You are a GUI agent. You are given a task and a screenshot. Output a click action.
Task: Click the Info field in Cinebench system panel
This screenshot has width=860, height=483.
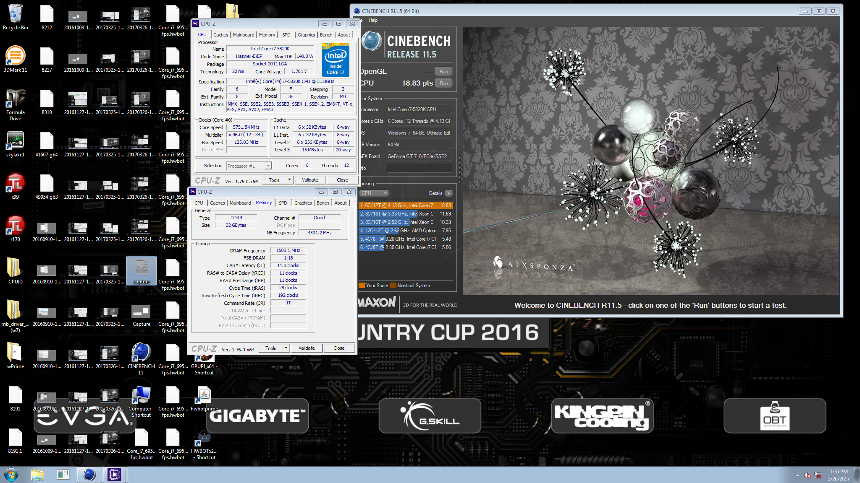(419, 168)
